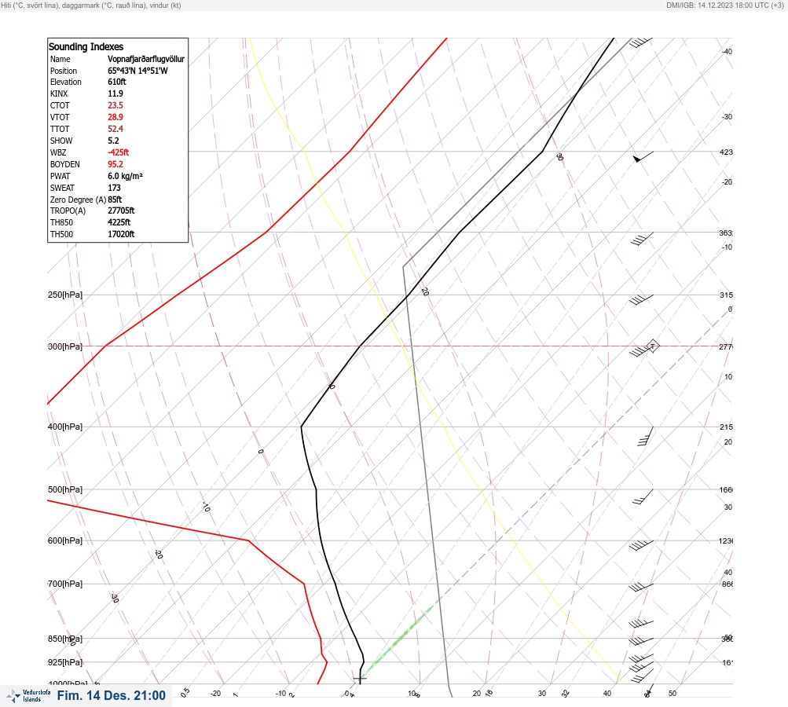Image resolution: width=788 pixels, height=707 pixels.
Task: Click the TH850 value 4225ft
Action: [x=119, y=222]
